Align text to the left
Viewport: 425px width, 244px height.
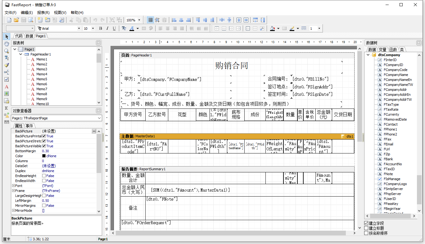tap(161, 28)
